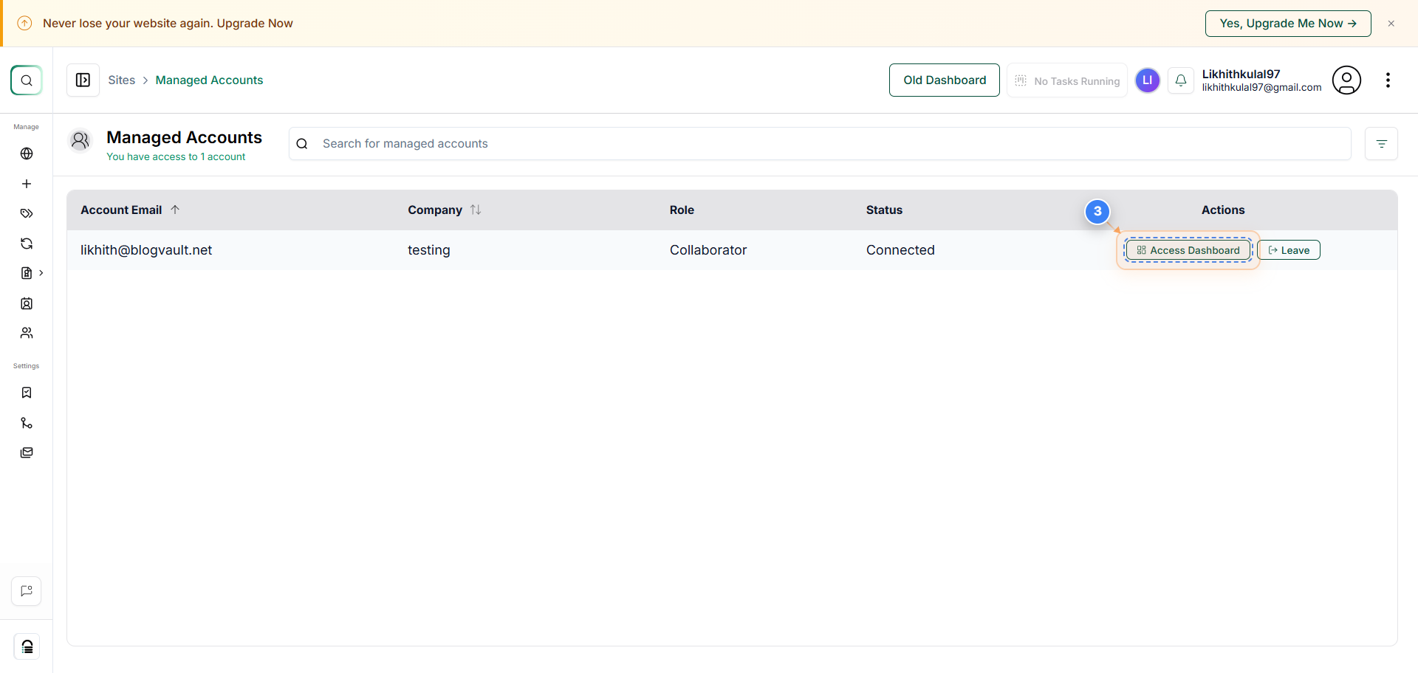Screen dimensions: 1418x673
Task: Select the Sites globe icon in sidebar
Action: (27, 153)
